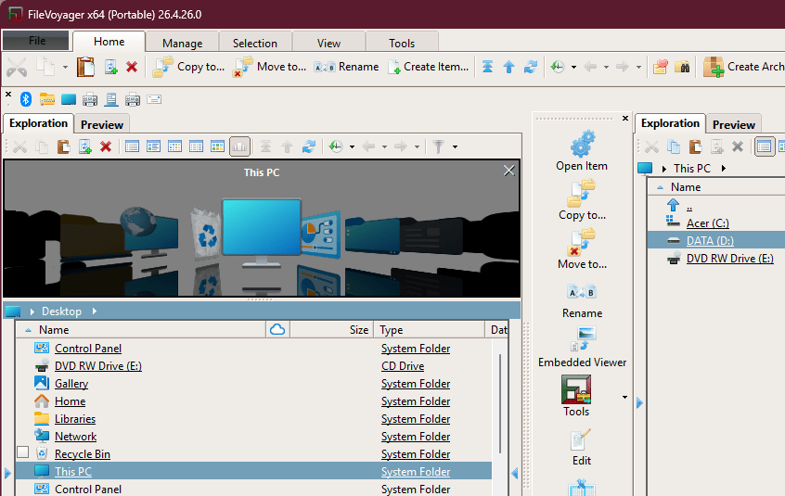Screen dimensions: 785x496
Task: Click the red X delete icon in ribbon
Action: point(132,67)
